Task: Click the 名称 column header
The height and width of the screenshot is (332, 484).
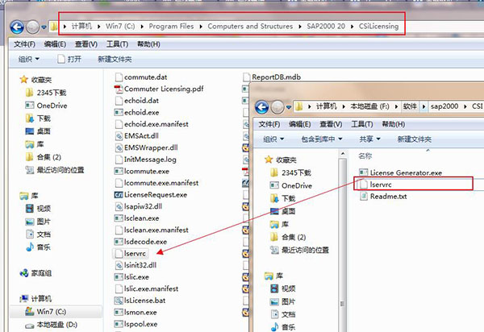Action: (365, 156)
